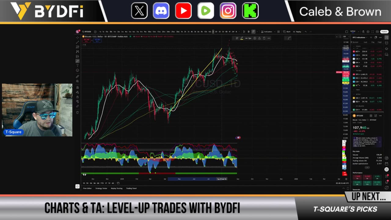Select the SPX row in watchlist

pyautogui.click(x=367, y=74)
